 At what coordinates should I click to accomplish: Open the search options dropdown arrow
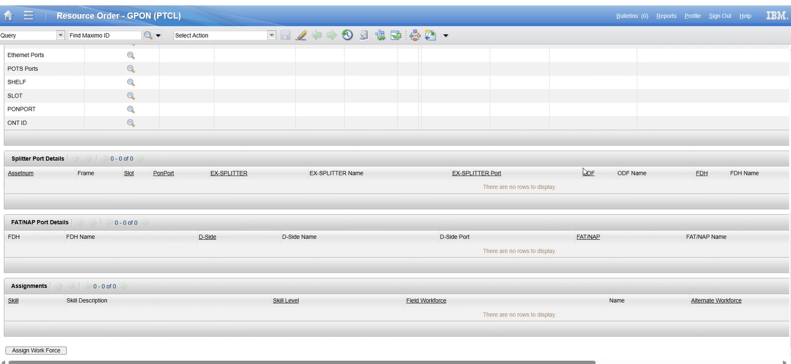click(158, 35)
